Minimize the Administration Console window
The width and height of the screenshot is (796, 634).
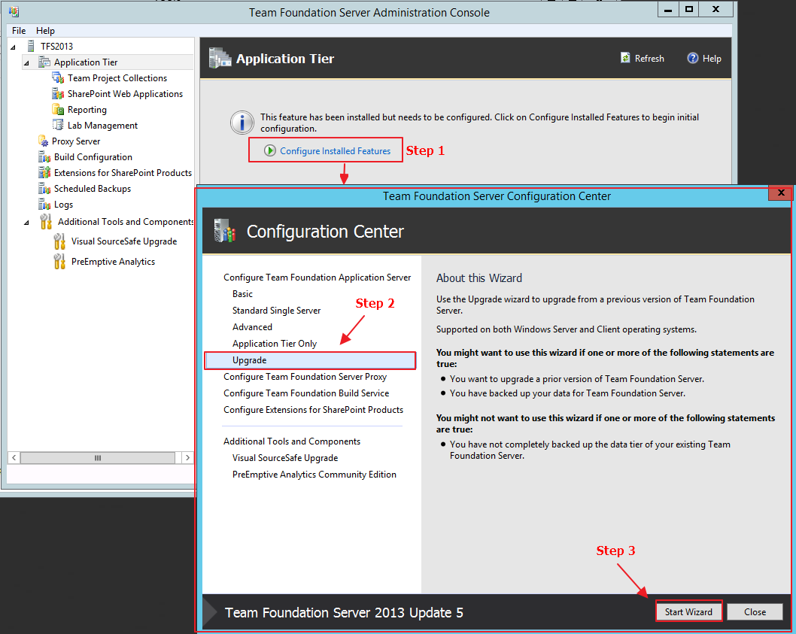(x=669, y=10)
